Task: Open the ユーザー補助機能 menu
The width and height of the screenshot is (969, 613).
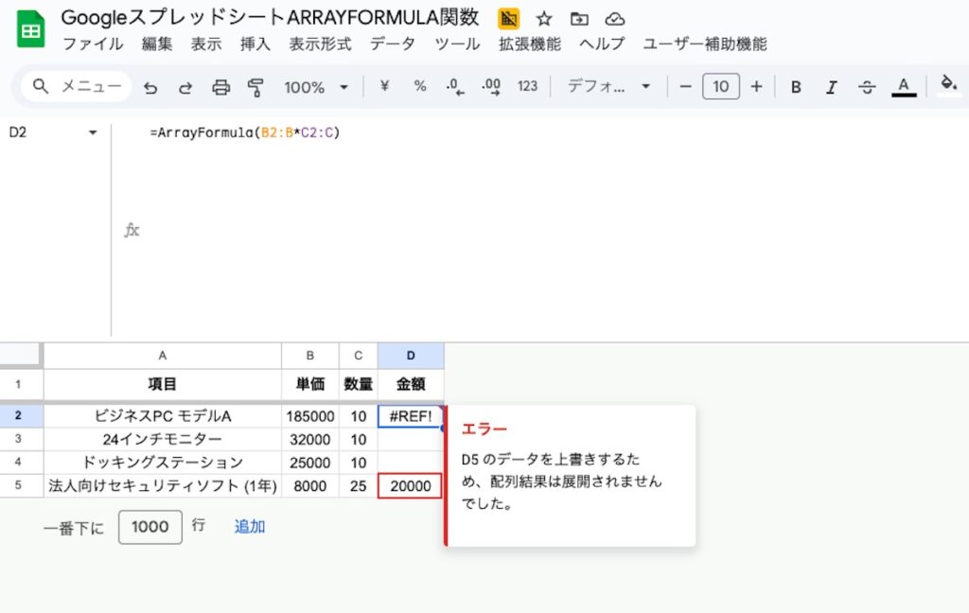Action: (x=704, y=44)
